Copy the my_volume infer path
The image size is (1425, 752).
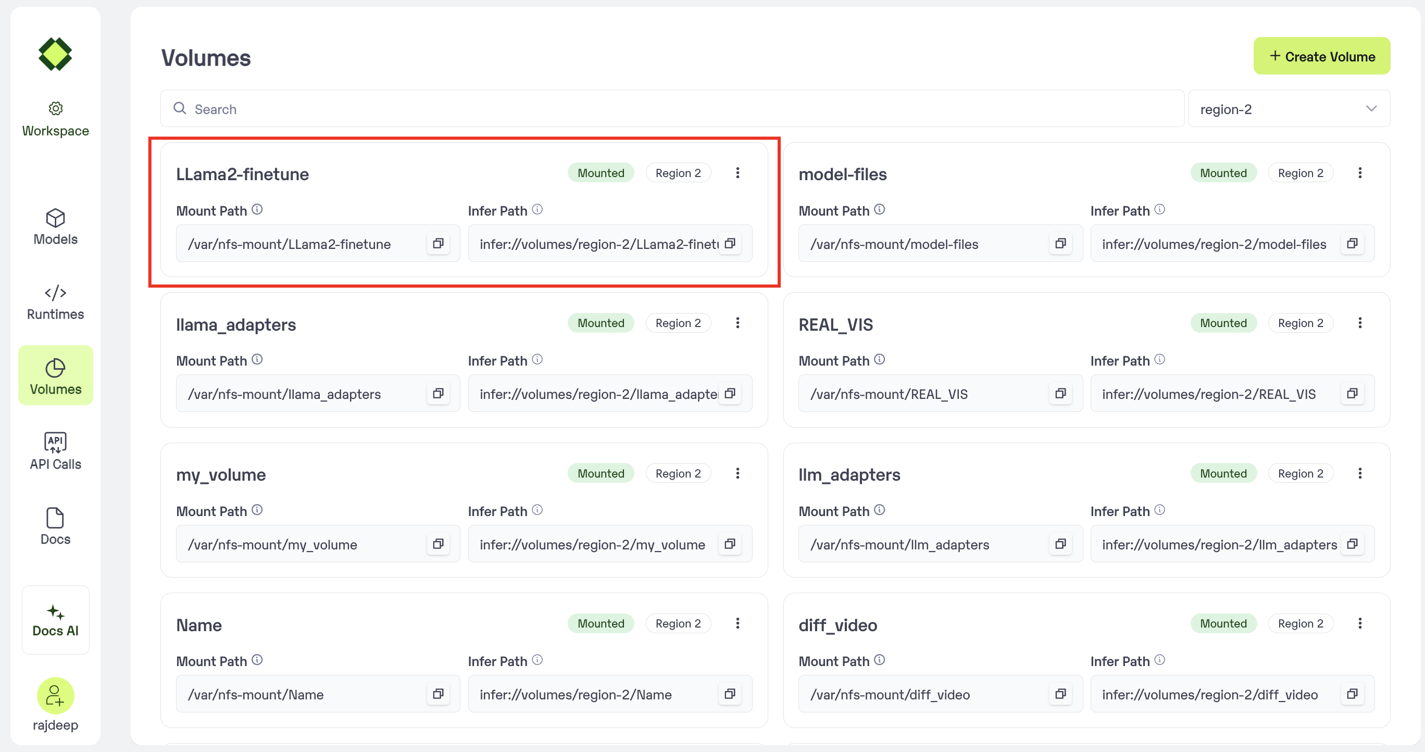(x=730, y=544)
